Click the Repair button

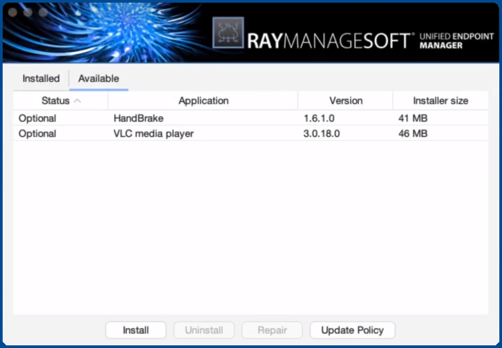coord(272,330)
